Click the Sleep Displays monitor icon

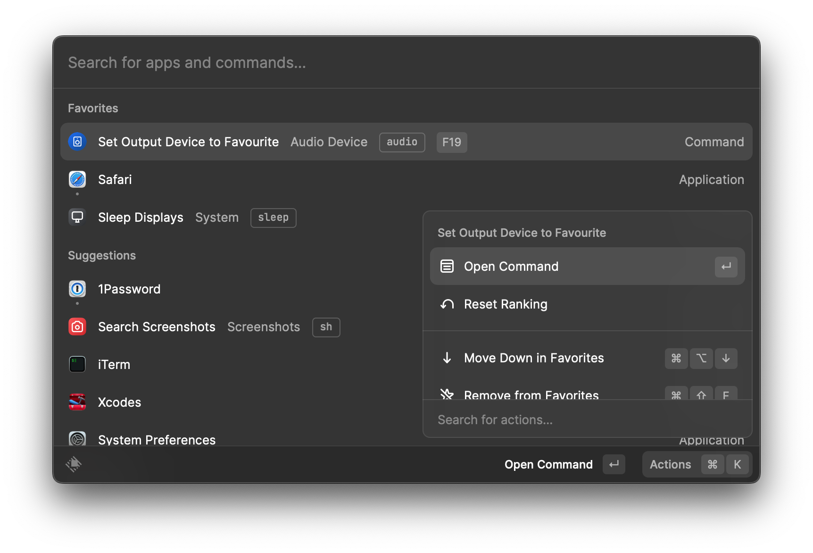point(77,217)
